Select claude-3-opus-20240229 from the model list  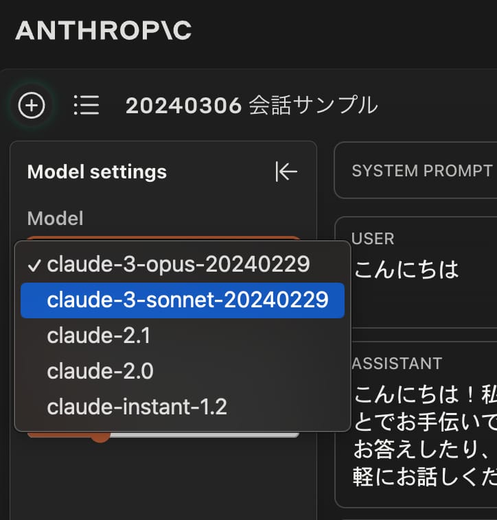coord(178,264)
